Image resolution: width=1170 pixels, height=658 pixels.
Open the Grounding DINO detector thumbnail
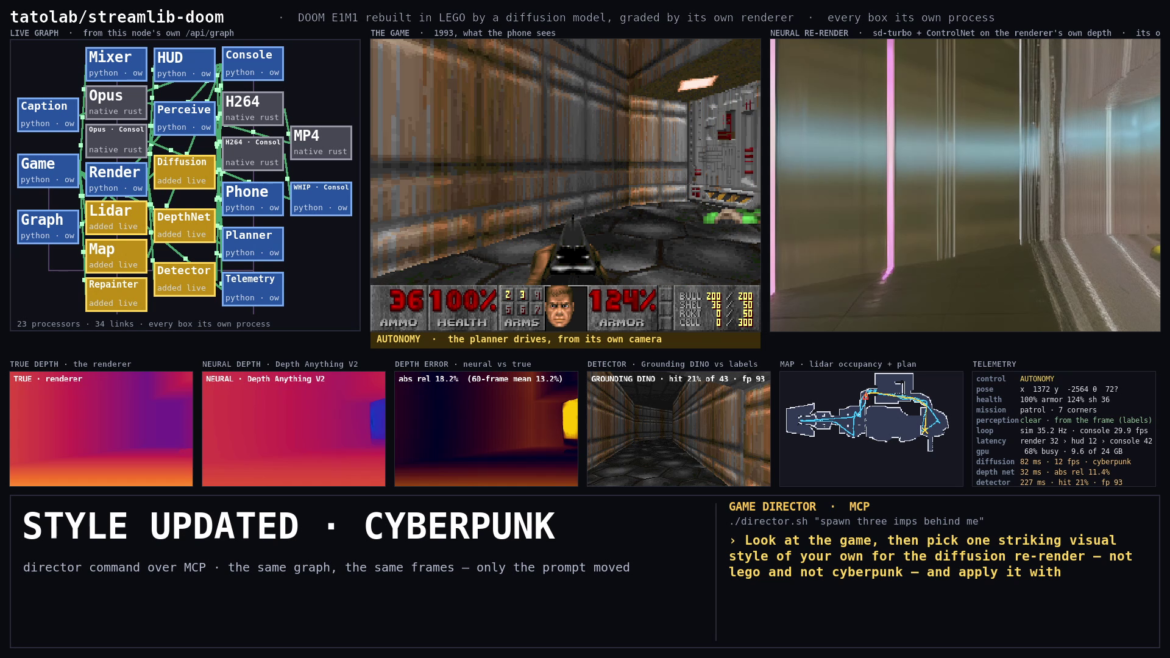click(x=679, y=429)
